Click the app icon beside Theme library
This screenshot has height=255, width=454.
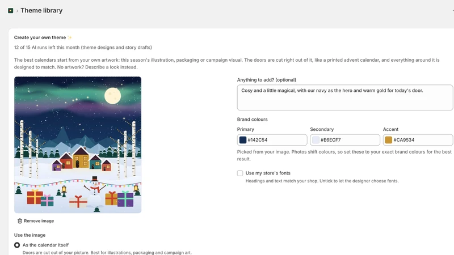[11, 11]
